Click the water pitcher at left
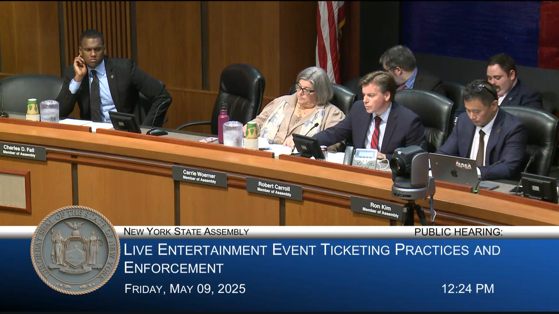The image size is (559, 314). pyautogui.click(x=49, y=111)
